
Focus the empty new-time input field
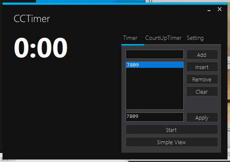tap(154, 54)
